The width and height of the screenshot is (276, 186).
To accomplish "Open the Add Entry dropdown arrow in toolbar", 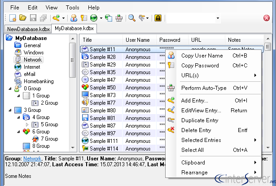I will (63, 18).
